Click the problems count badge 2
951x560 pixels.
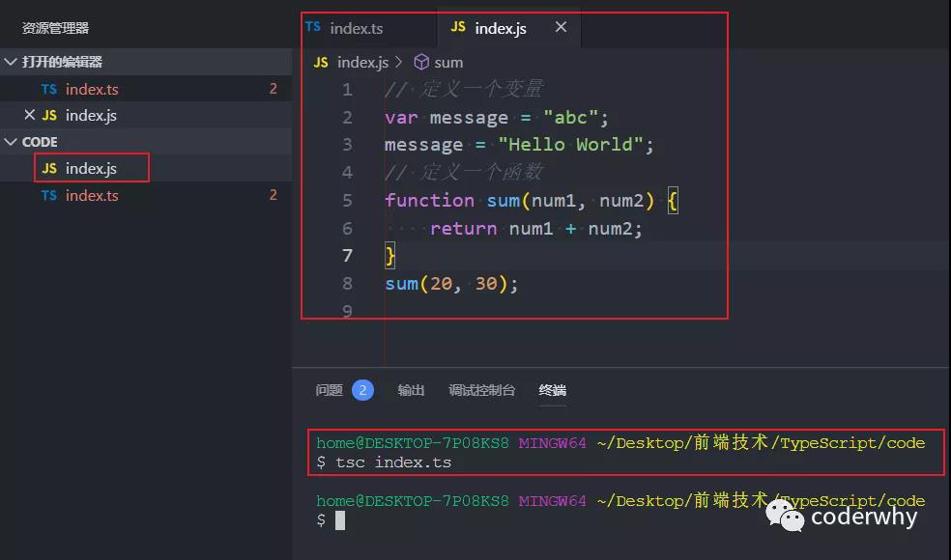pyautogui.click(x=362, y=390)
